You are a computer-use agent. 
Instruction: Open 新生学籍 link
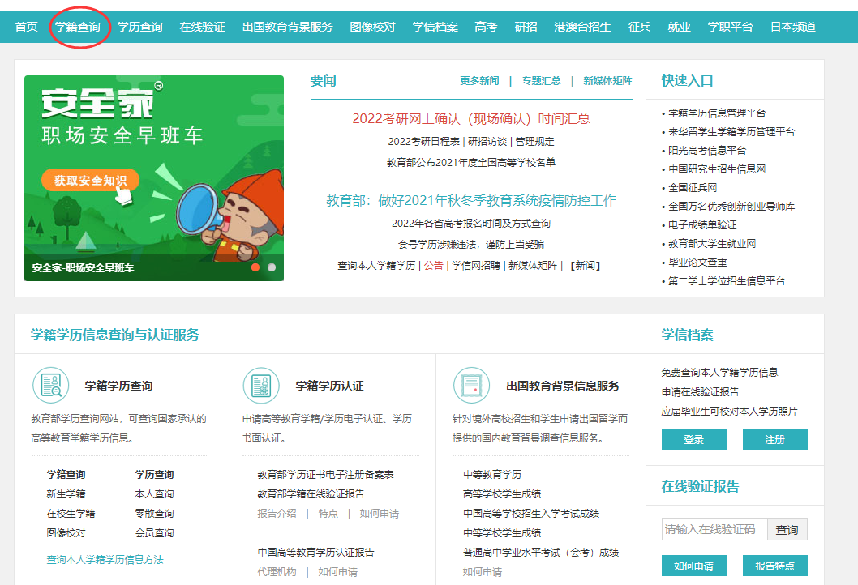(x=66, y=493)
